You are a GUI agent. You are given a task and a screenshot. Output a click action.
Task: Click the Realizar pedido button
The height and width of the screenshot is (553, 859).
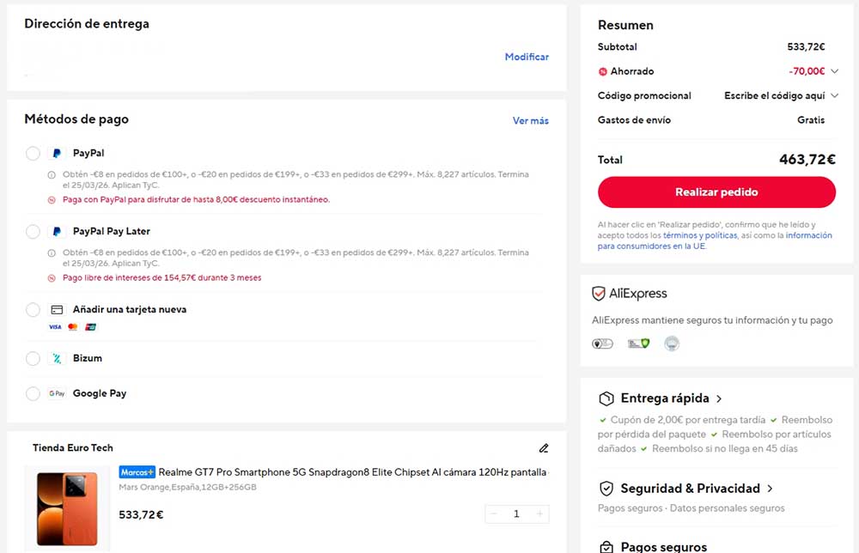coord(716,191)
